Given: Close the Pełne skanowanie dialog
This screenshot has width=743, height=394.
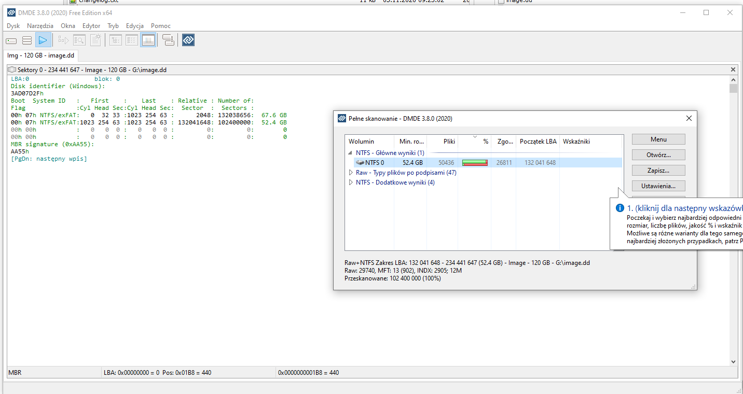Looking at the screenshot, I should pyautogui.click(x=689, y=118).
